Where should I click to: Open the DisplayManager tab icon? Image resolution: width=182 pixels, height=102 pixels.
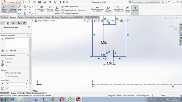click(24, 23)
